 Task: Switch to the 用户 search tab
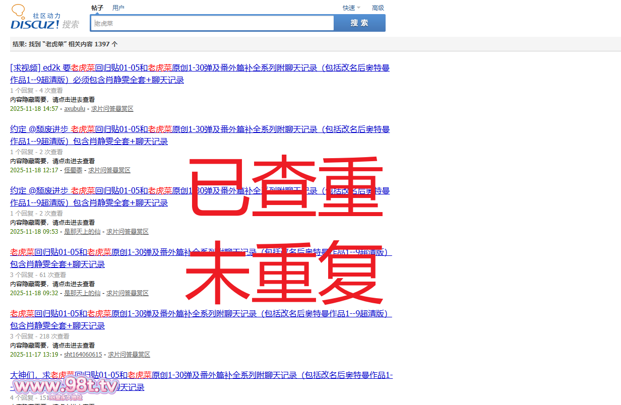click(118, 8)
